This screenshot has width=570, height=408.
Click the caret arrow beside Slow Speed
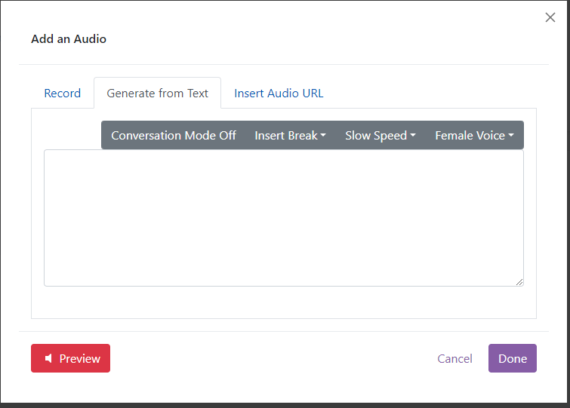coord(413,135)
